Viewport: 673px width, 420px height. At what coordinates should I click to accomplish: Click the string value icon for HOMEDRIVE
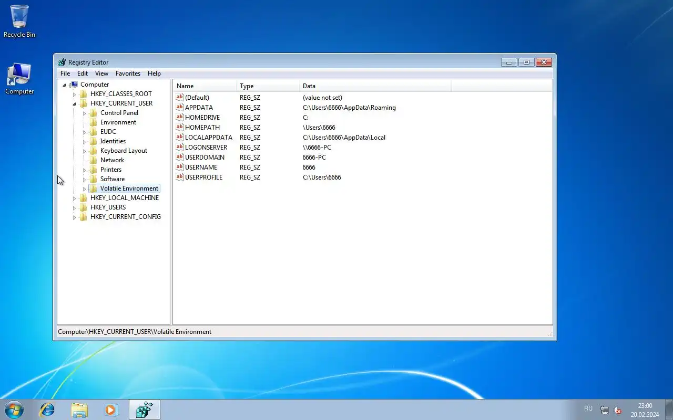[x=179, y=118]
